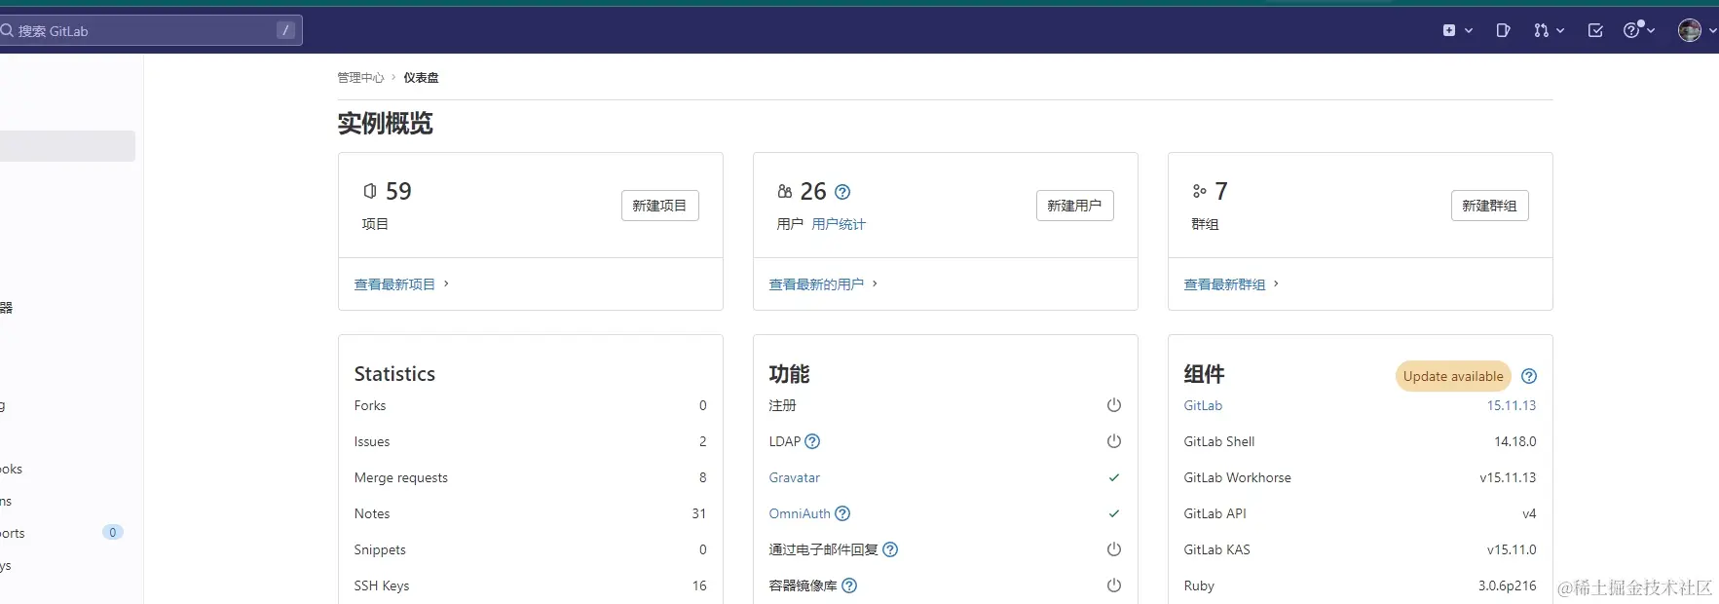Screen dimensions: 1719x604
Task: Click the 组件 heading
Action: point(1204,374)
